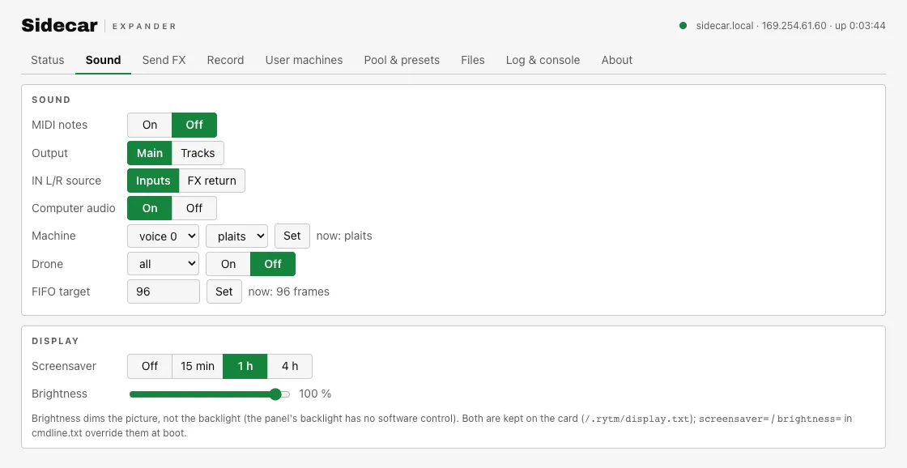Show the Log & console tab
Screen dimensions: 907x468
tap(543, 60)
